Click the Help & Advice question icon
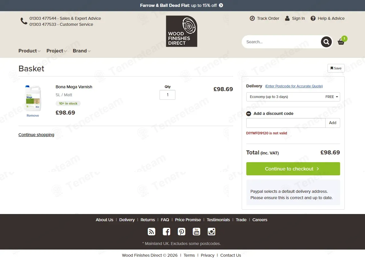365x259 pixels. coord(313,18)
